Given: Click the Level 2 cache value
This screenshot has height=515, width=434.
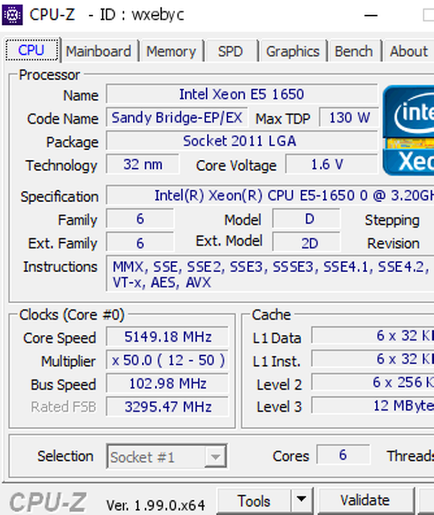Looking at the screenshot, I should (x=373, y=382).
